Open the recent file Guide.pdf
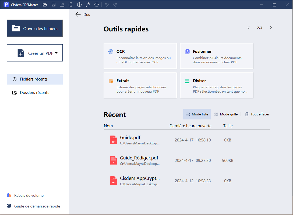The width and height of the screenshot is (293, 215). 187,140
